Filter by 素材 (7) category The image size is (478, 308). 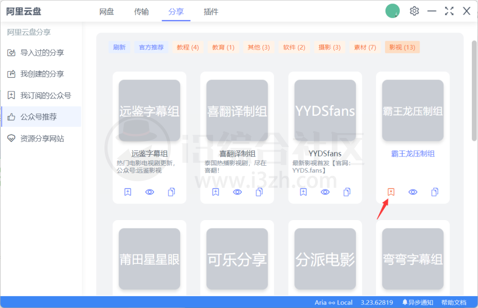click(365, 47)
